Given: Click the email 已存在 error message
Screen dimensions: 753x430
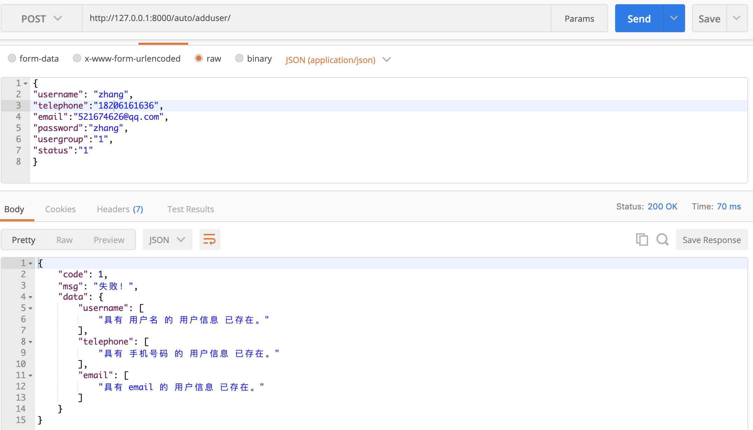Looking at the screenshot, I should tap(181, 387).
